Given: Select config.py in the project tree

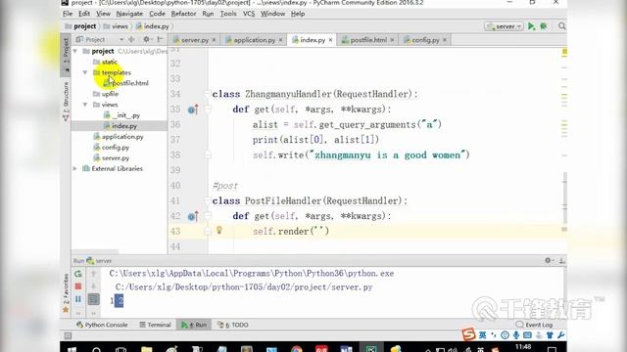Looking at the screenshot, I should click(111, 148).
